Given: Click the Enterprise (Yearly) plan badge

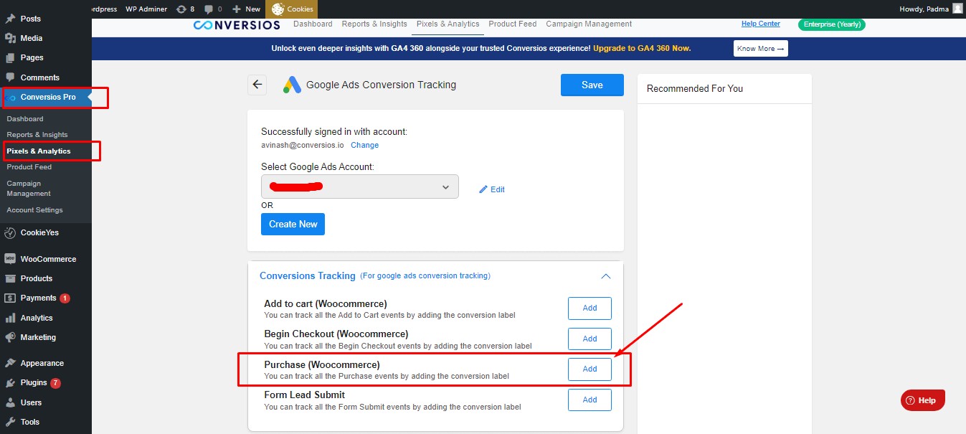Looking at the screenshot, I should 832,24.
